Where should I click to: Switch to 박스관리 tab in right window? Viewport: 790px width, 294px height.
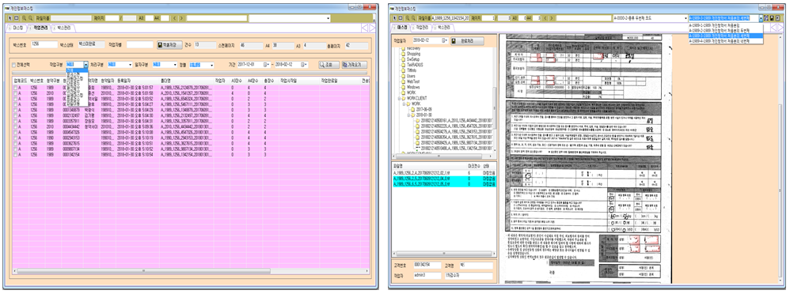(443, 28)
